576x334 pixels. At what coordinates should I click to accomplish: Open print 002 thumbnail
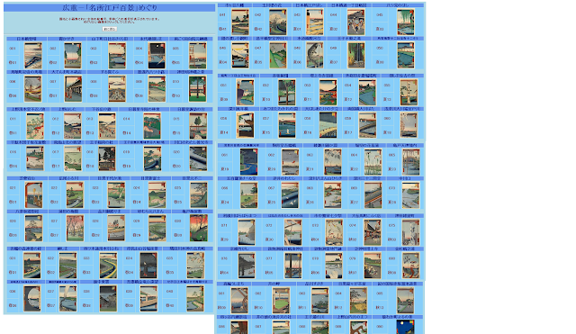(x=73, y=56)
